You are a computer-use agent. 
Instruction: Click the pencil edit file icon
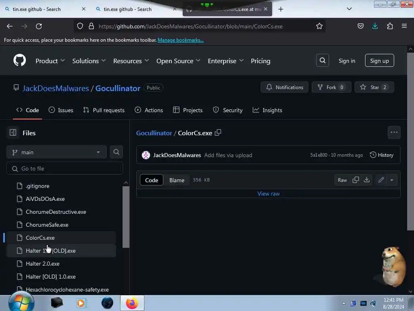click(x=381, y=180)
